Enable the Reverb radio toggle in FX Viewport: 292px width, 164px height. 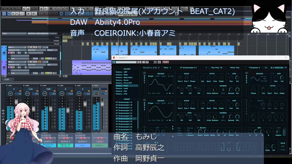(198, 128)
